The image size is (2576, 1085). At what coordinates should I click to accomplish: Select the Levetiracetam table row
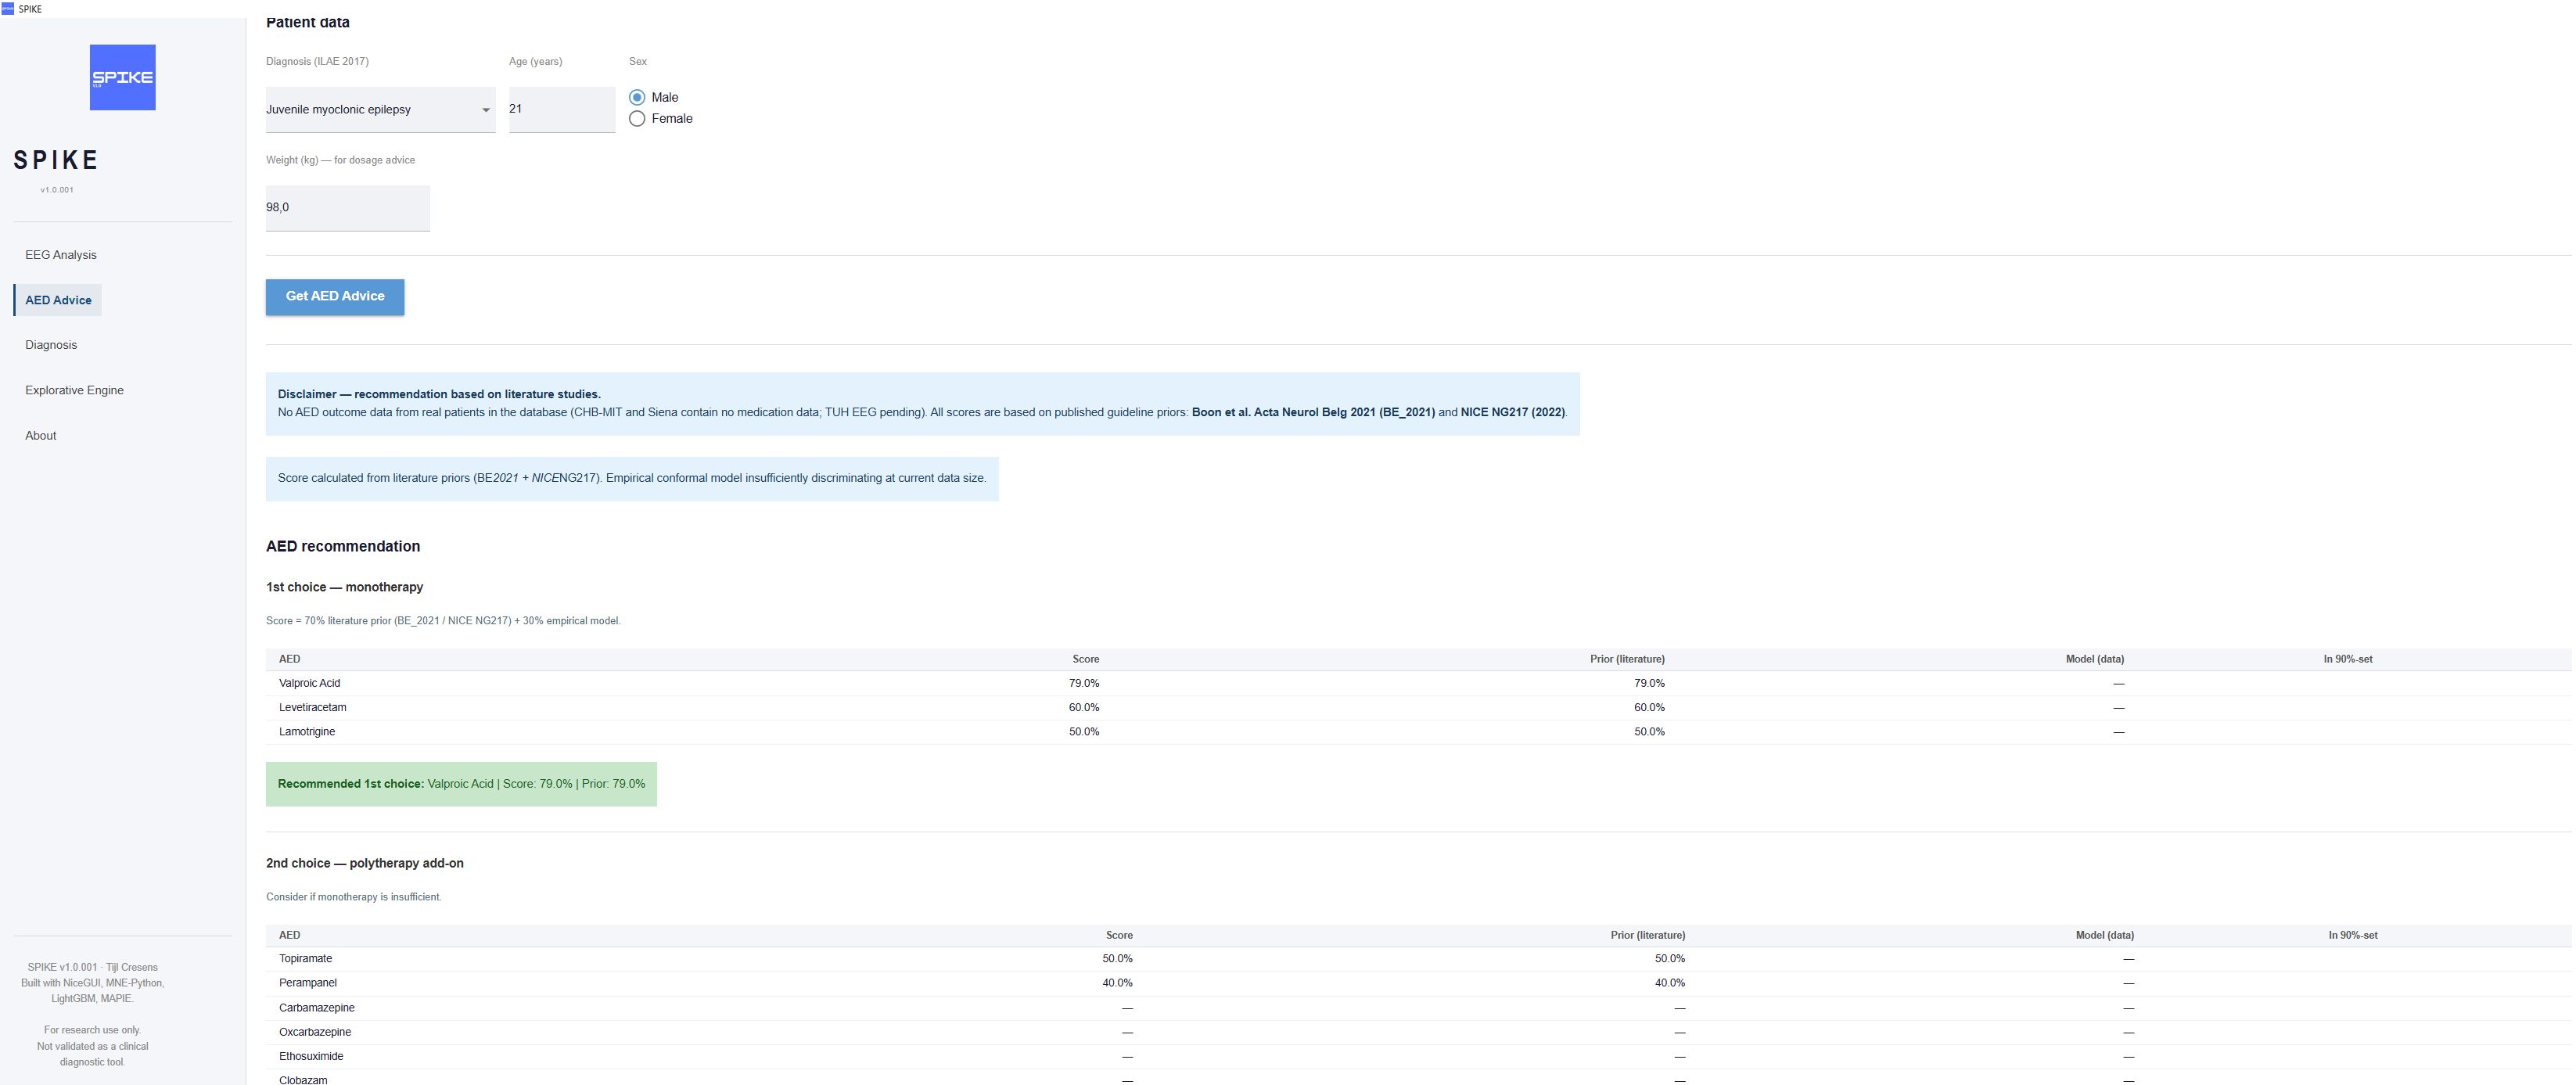coord(1418,707)
